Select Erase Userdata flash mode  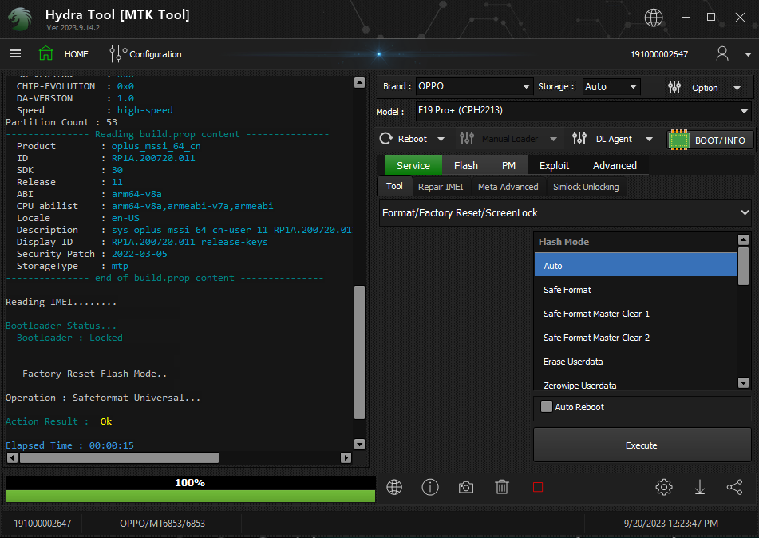635,362
